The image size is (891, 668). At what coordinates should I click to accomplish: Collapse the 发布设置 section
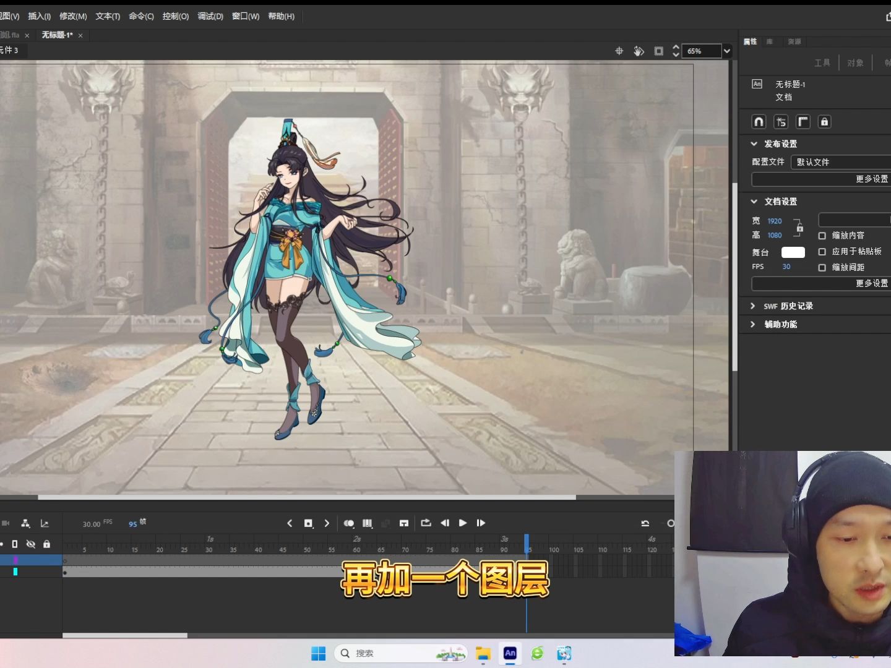point(754,143)
